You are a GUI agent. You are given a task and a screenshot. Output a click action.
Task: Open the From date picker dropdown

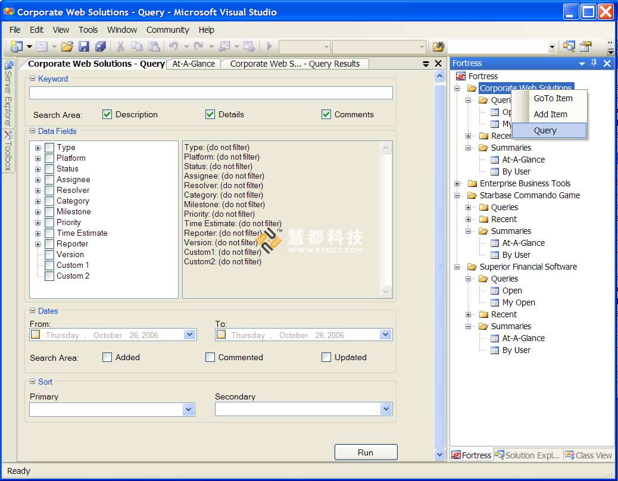point(189,335)
